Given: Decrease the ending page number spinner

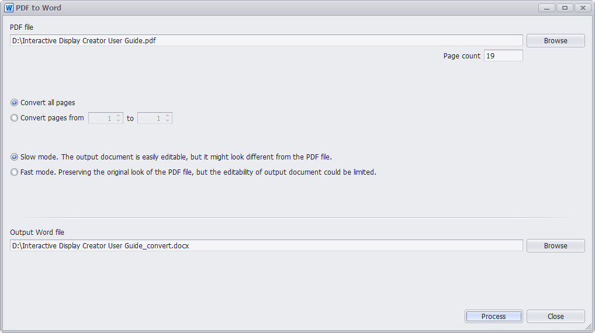Looking at the screenshot, I should 167,120.
